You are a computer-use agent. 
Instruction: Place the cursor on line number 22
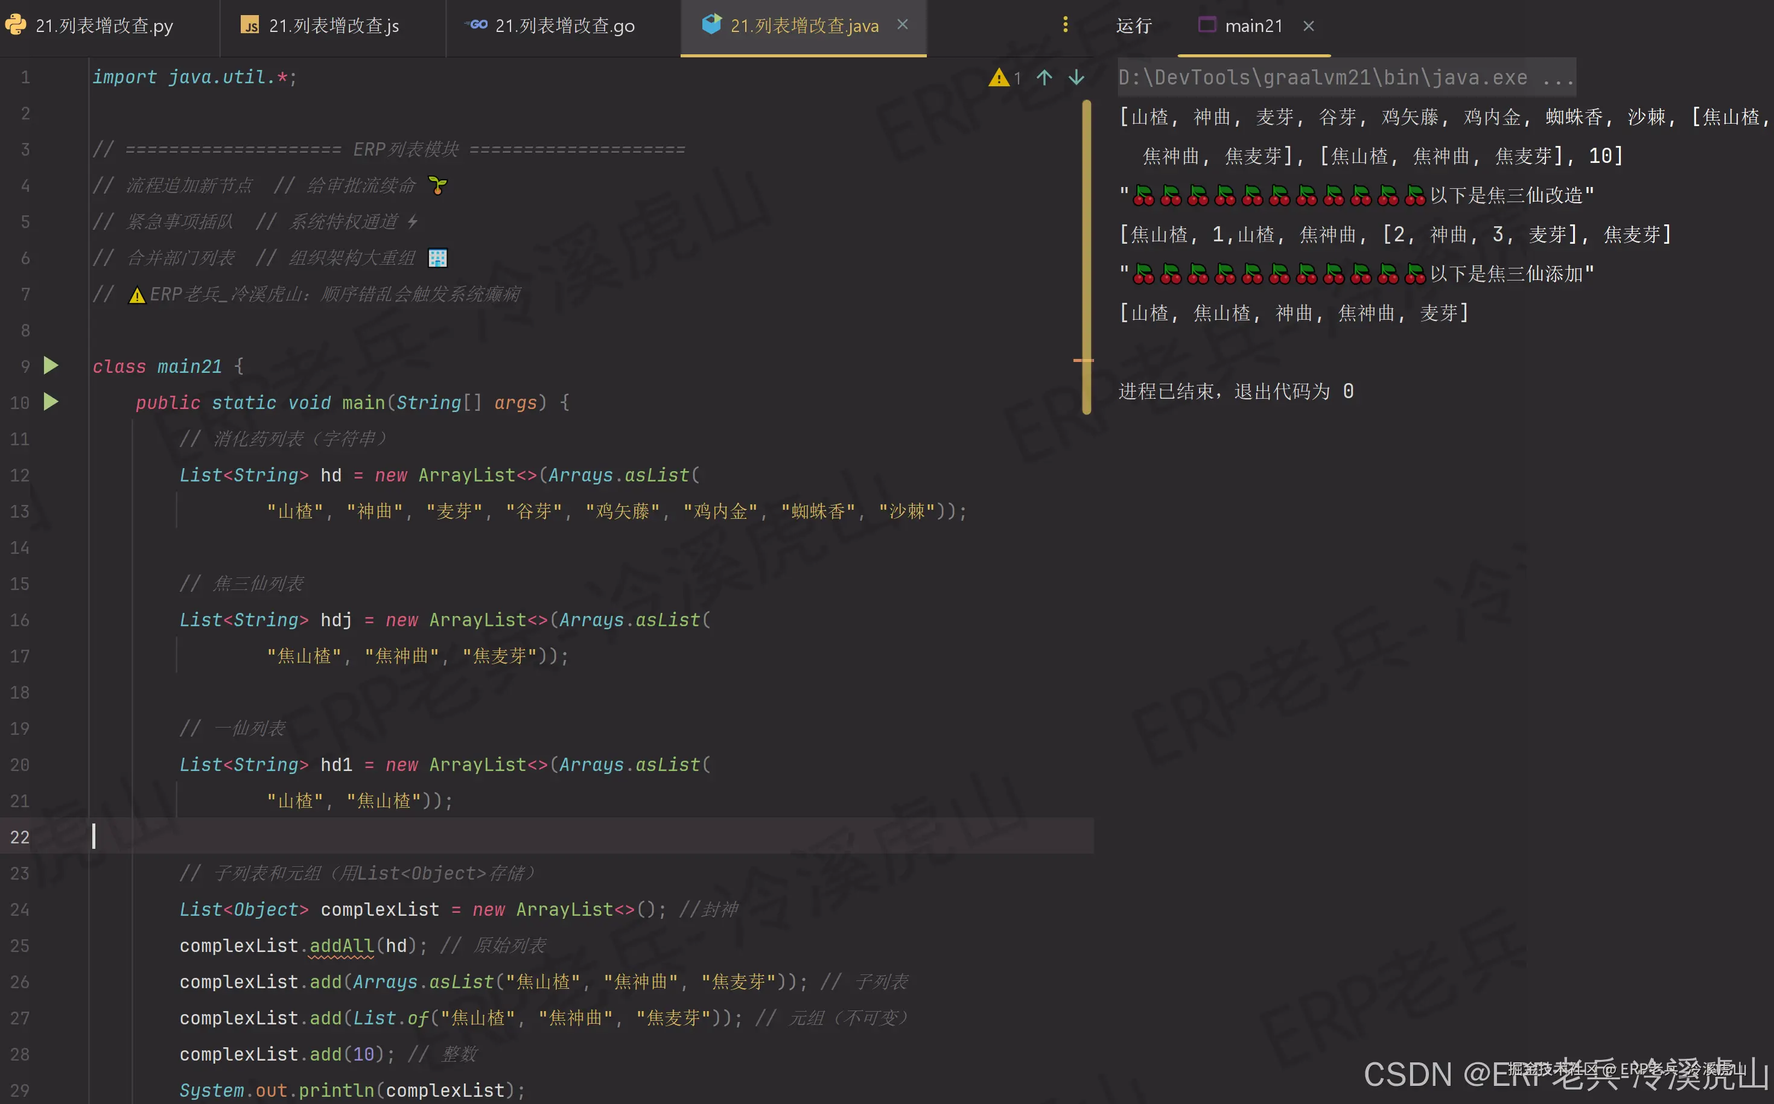point(21,837)
